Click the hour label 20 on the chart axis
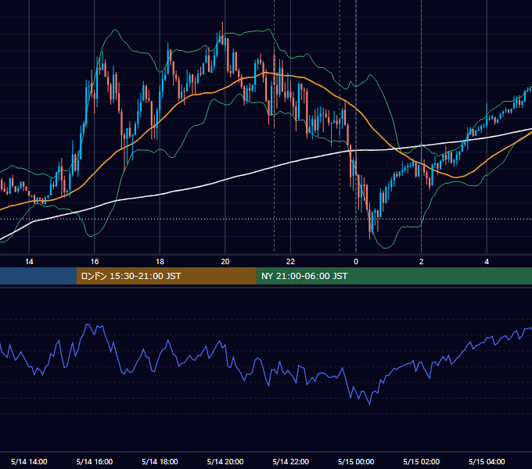The width and height of the screenshot is (532, 469). pos(225,262)
